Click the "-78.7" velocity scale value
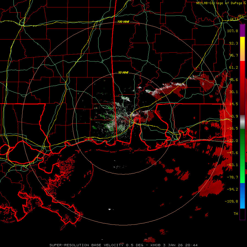Screen dimensions: 247x247 tap(232, 177)
